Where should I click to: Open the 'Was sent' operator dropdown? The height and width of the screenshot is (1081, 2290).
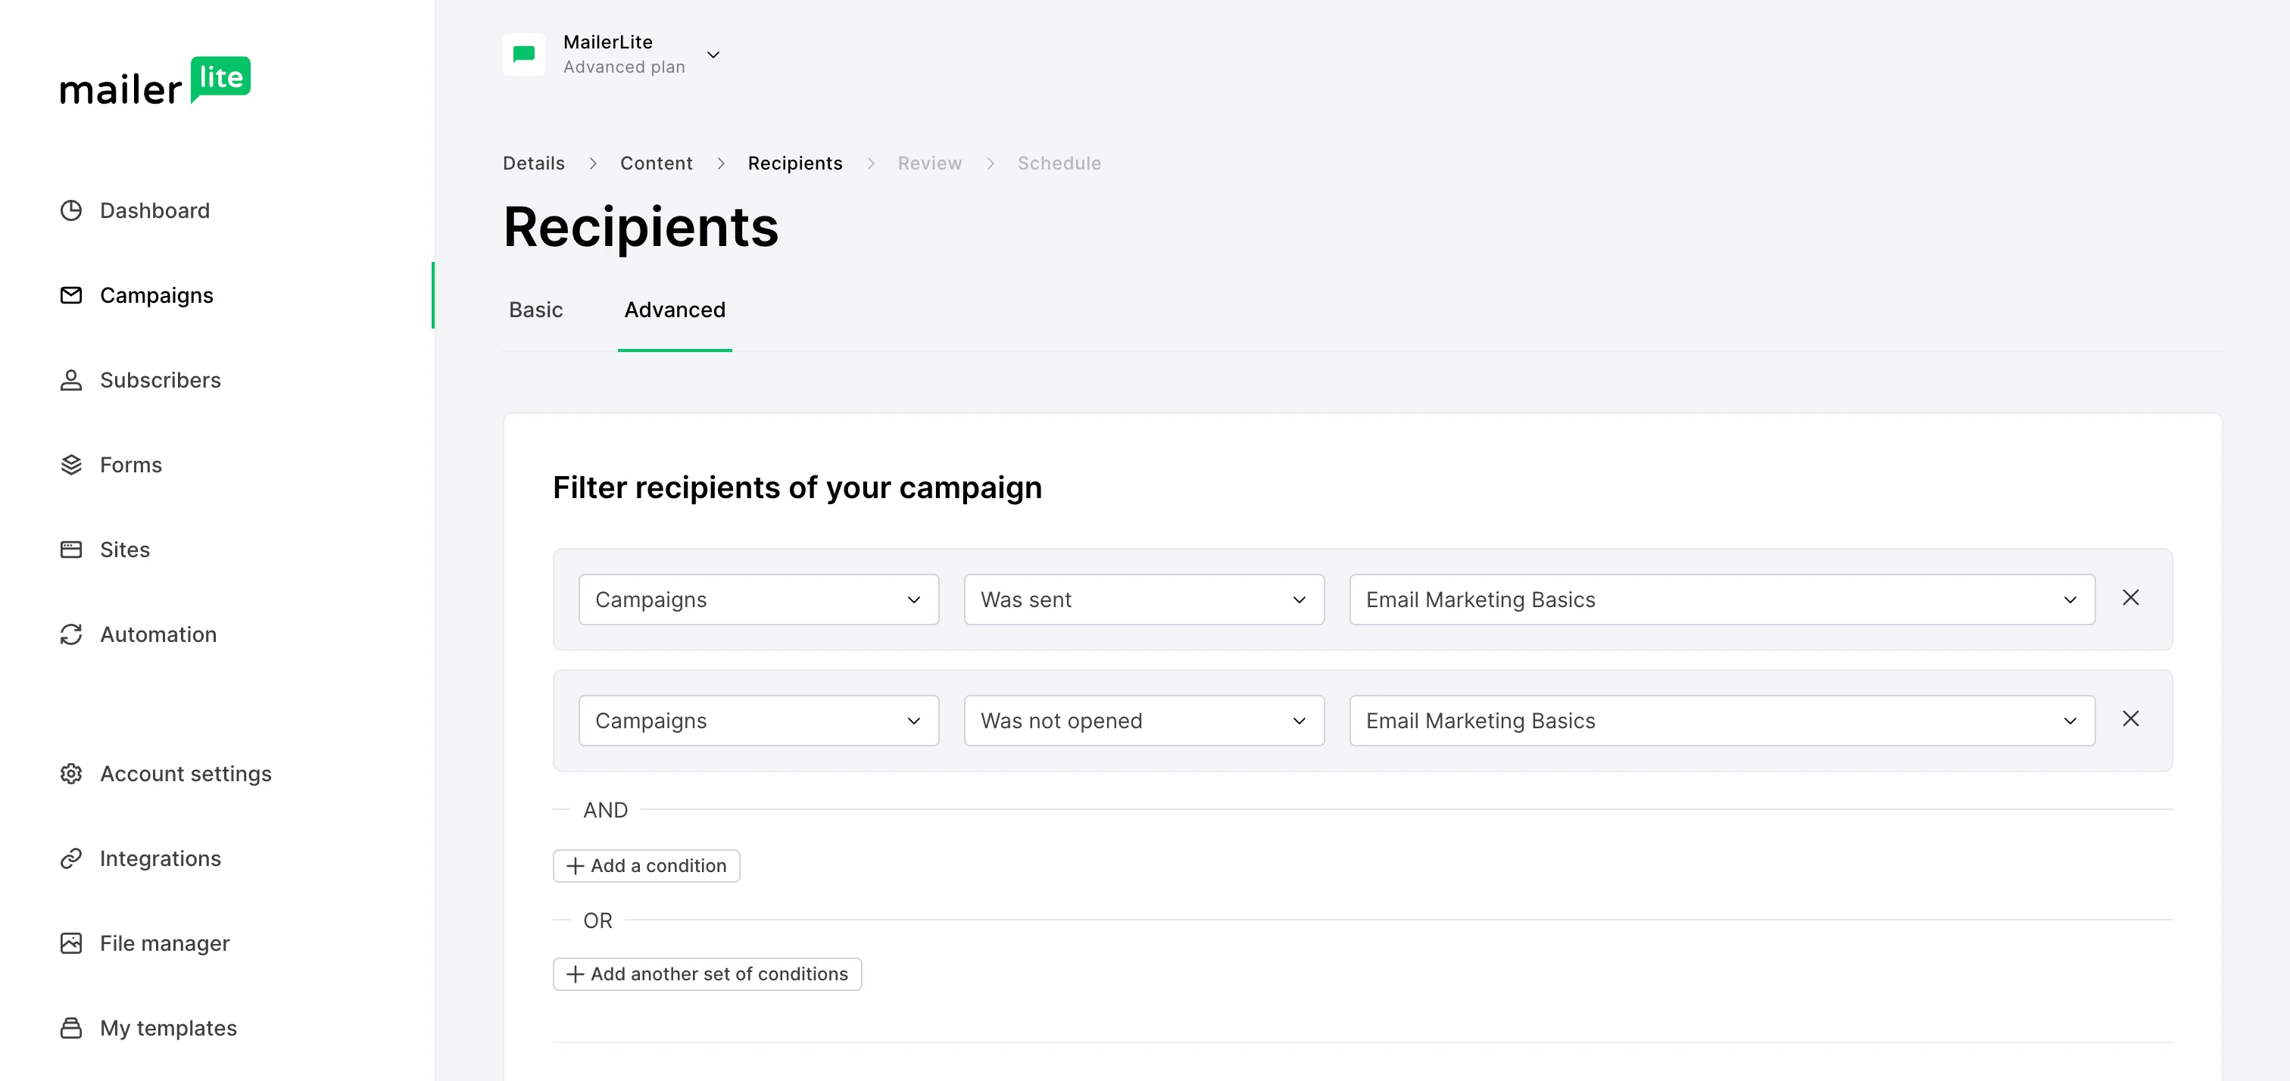(x=1143, y=600)
